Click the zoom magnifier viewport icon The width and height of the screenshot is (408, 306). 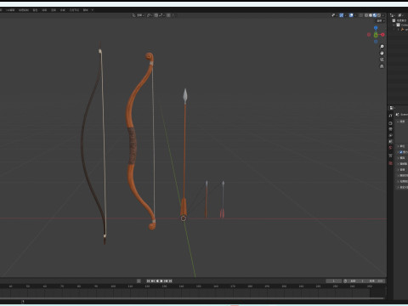[382, 47]
